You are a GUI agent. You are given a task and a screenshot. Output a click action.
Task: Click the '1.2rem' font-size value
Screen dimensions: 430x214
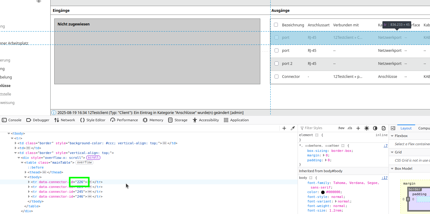(335, 211)
